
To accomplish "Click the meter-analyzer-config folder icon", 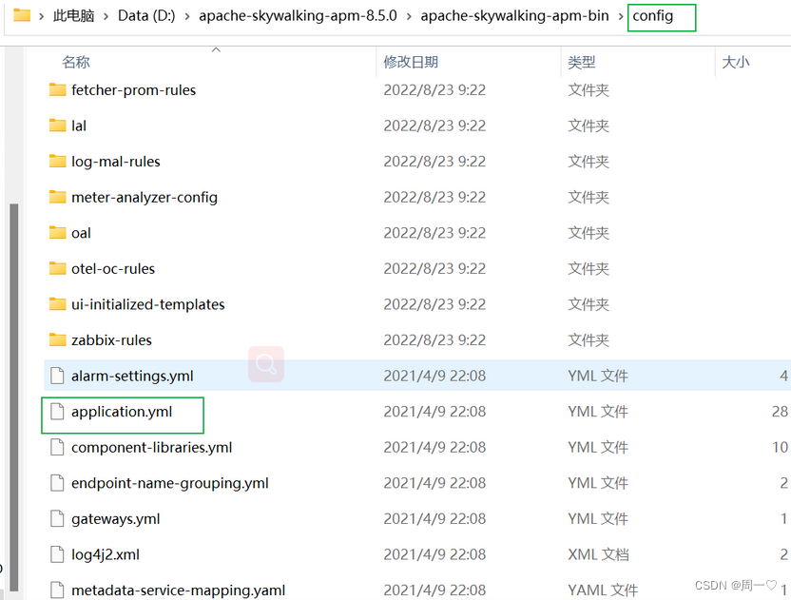I will click(x=57, y=197).
